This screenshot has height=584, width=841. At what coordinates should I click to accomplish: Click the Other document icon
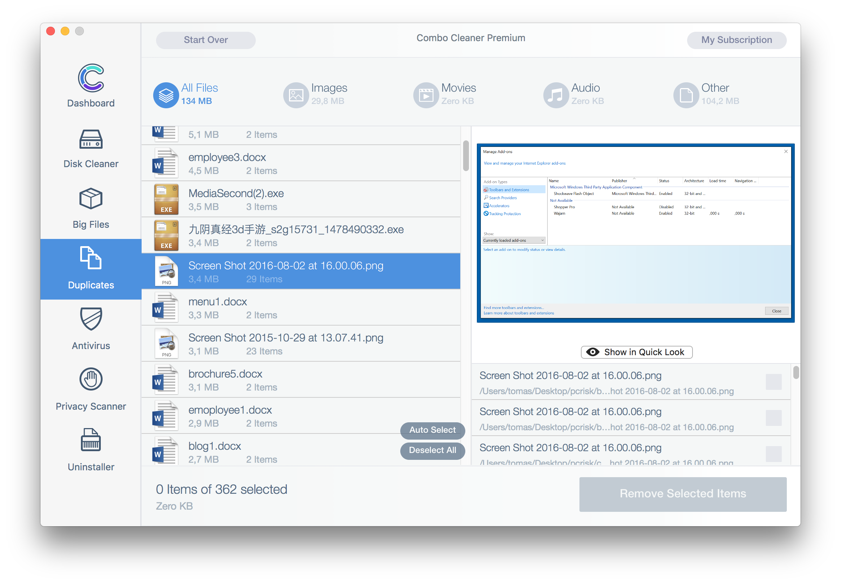click(686, 95)
